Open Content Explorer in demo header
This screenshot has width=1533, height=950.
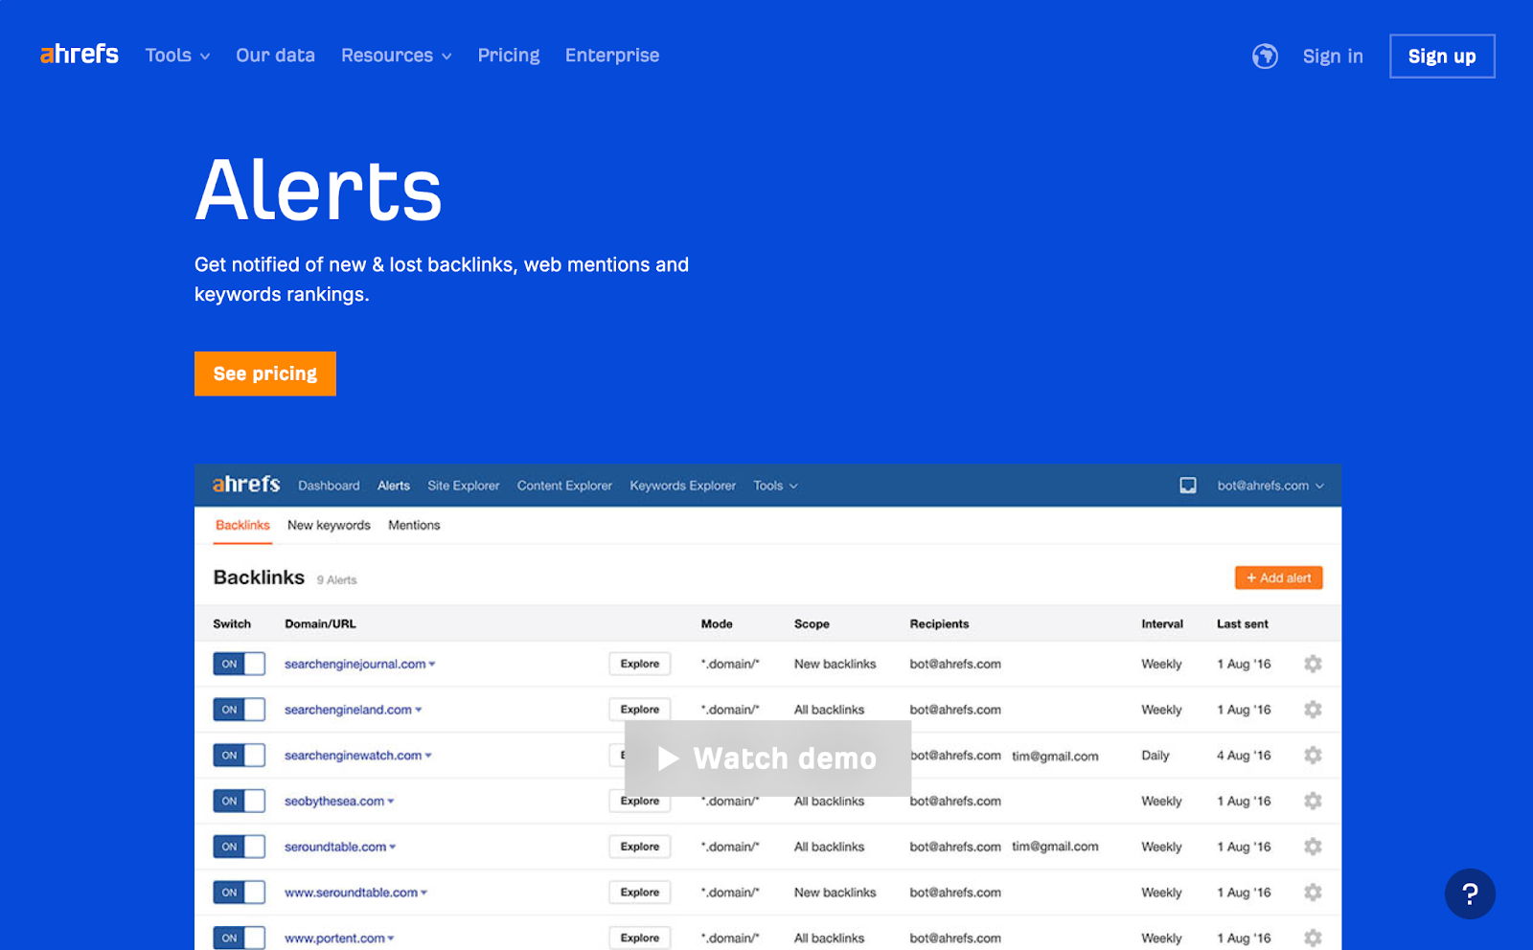pyautogui.click(x=564, y=486)
